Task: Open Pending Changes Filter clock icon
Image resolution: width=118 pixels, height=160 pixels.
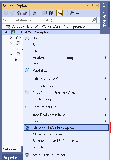Action: [34, 13]
